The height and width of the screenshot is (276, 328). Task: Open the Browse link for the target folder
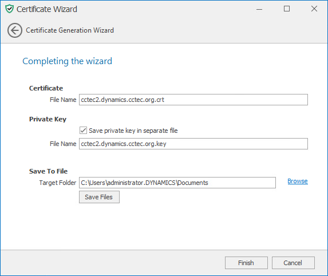[298, 181]
